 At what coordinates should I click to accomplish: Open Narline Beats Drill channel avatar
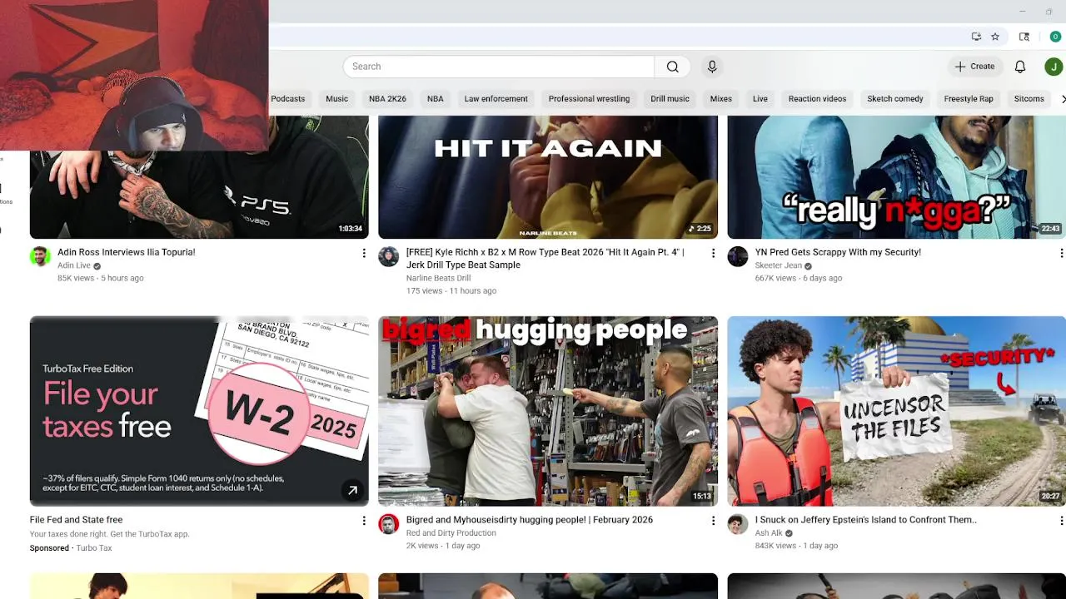point(389,256)
